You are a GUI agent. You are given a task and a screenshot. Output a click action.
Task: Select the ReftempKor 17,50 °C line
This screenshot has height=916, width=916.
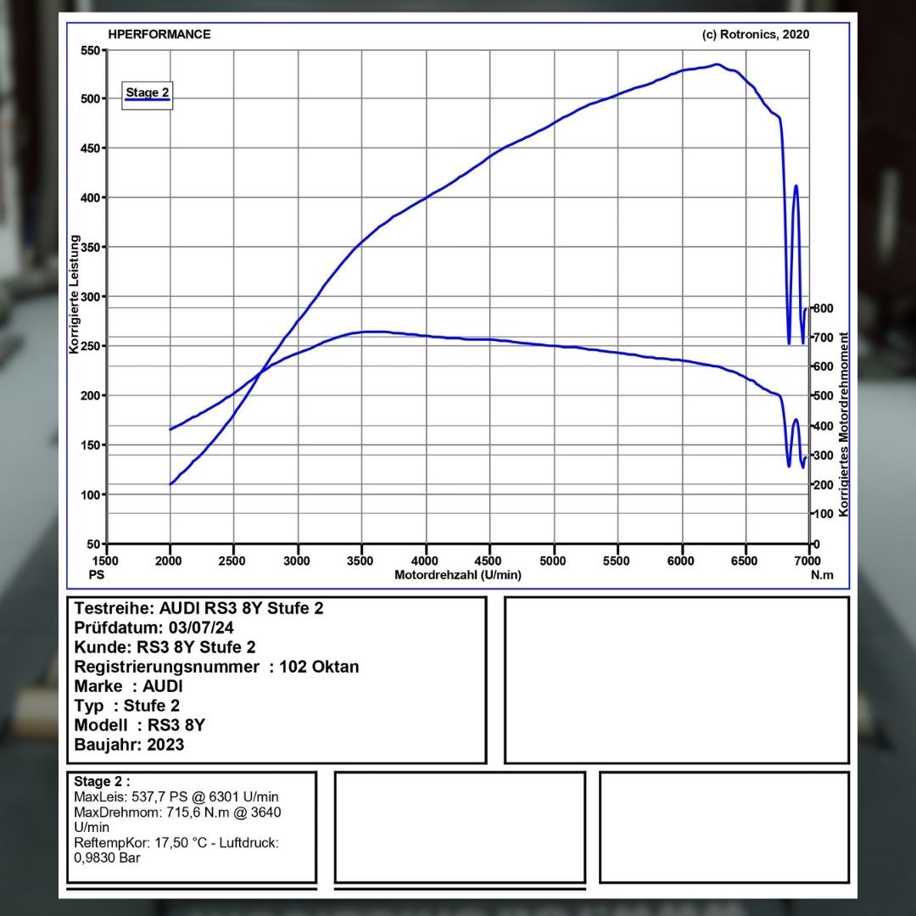click(x=176, y=843)
